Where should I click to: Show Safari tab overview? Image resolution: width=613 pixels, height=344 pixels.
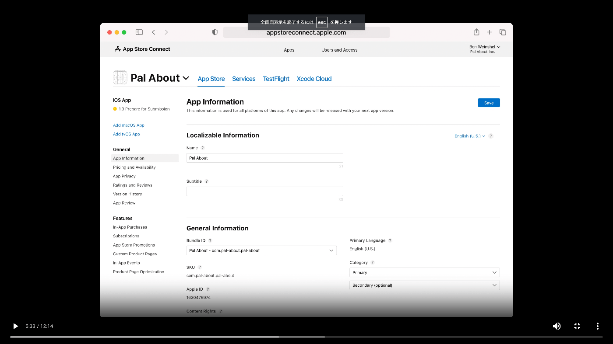click(503, 32)
